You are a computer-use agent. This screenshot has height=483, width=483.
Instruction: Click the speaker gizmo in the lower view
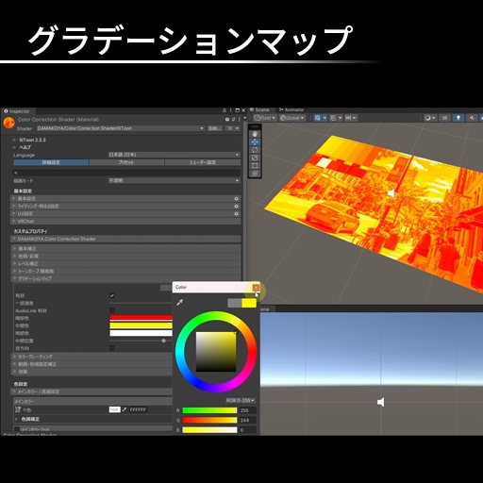(x=380, y=402)
